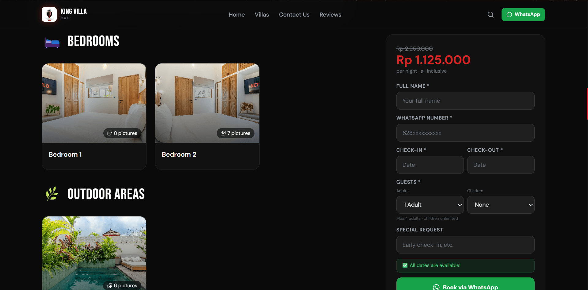588x290 pixels.
Task: Click the gallery icon on 8 pictures badge
Action: pyautogui.click(x=110, y=133)
